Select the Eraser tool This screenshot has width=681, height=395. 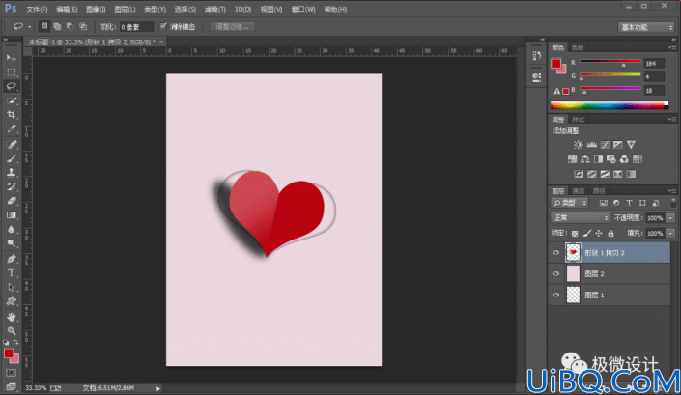[x=12, y=201]
